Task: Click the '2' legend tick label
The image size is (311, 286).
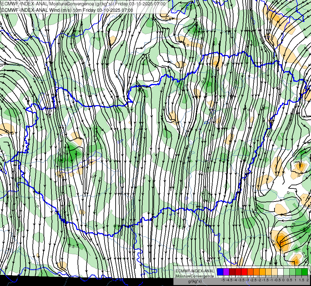Action: pos(308,280)
